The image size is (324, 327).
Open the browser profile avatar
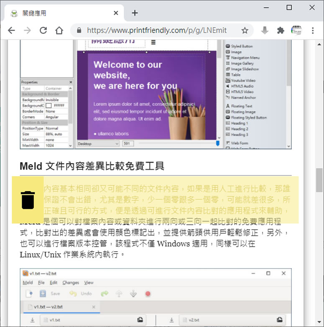point(296,31)
